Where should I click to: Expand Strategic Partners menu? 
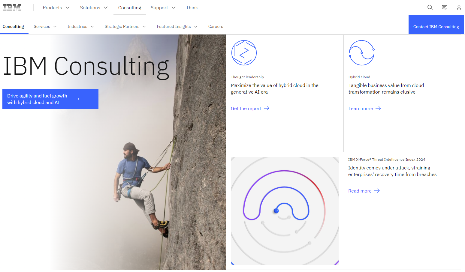125,27
